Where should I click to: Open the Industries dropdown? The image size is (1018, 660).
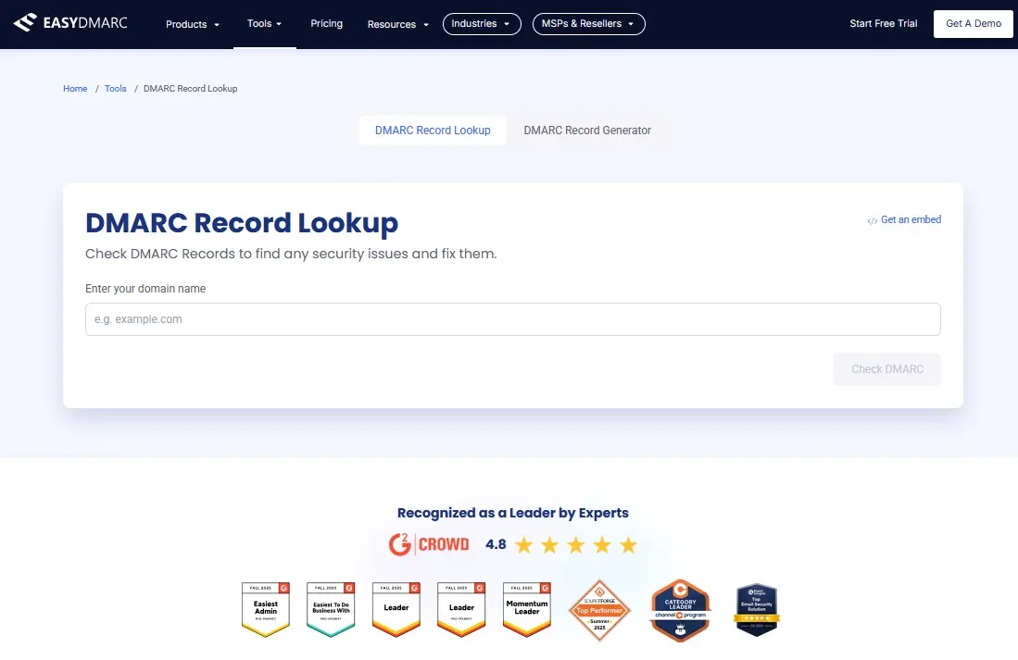click(481, 24)
